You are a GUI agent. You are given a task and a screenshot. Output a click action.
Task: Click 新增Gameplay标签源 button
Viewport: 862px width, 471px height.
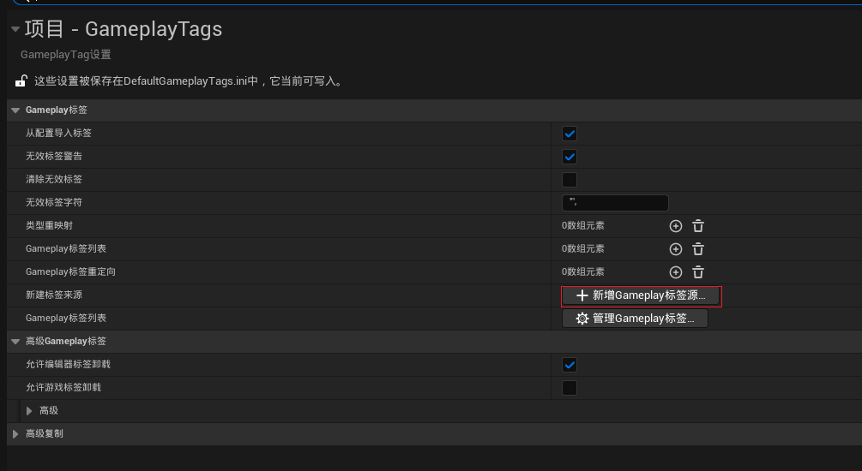point(641,296)
